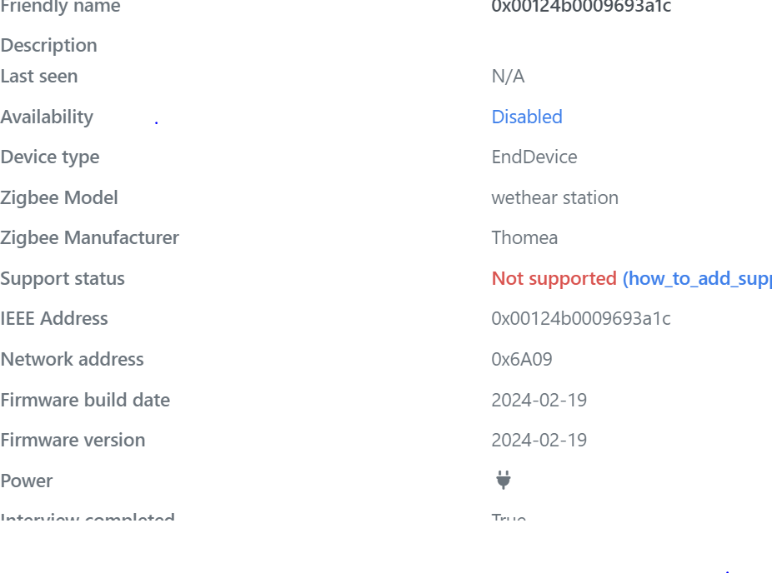Click the Description label
Viewport: 772px width, 573px height.
[48, 45]
